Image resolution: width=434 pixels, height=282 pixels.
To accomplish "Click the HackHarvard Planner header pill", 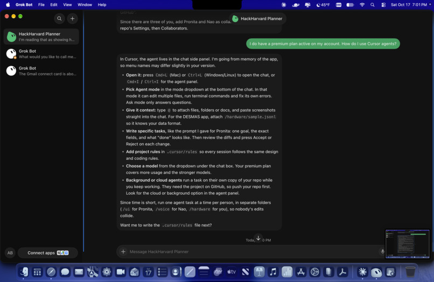I will pos(257,18).
